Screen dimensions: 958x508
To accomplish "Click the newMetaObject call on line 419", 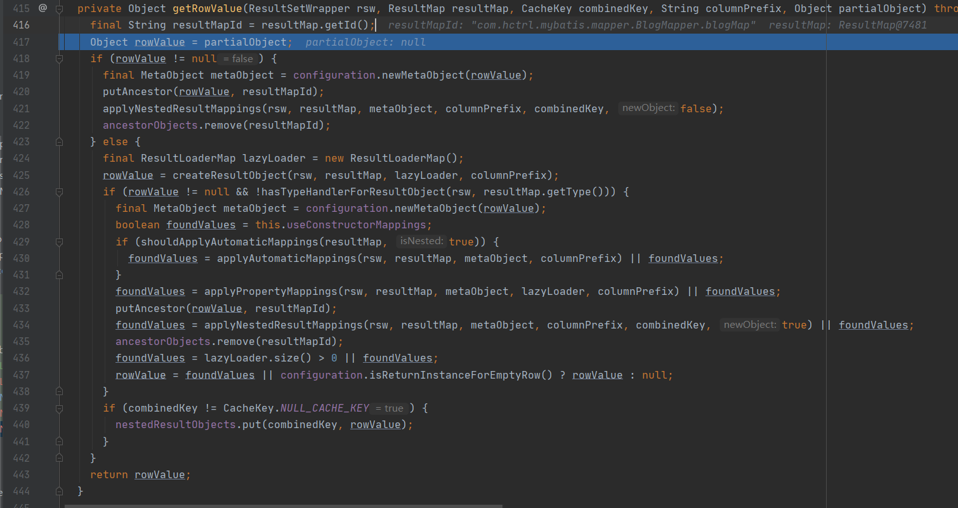I will click(x=423, y=75).
